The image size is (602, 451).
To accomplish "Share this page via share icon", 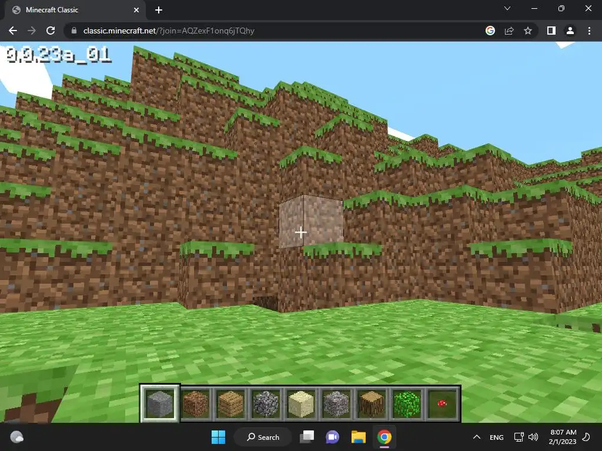I will tap(509, 31).
